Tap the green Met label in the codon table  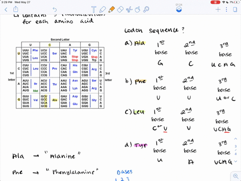36,91
